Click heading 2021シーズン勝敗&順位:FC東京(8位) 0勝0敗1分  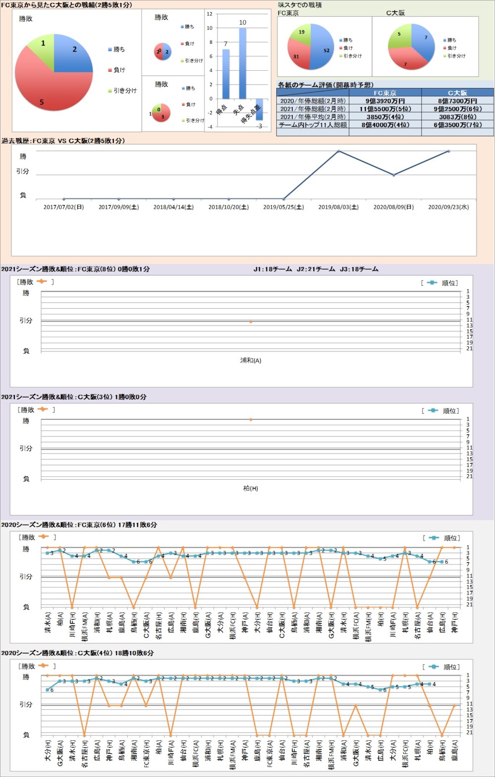tap(75, 269)
